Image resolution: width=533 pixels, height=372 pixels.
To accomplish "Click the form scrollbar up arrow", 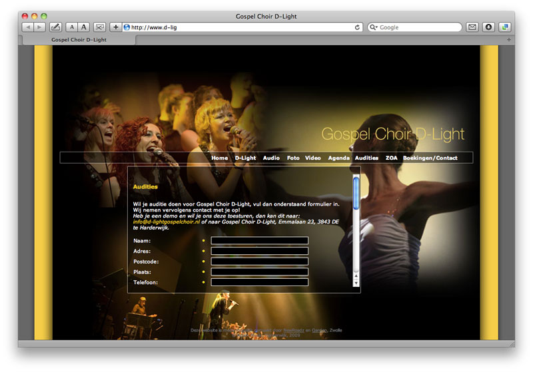I will (356, 276).
